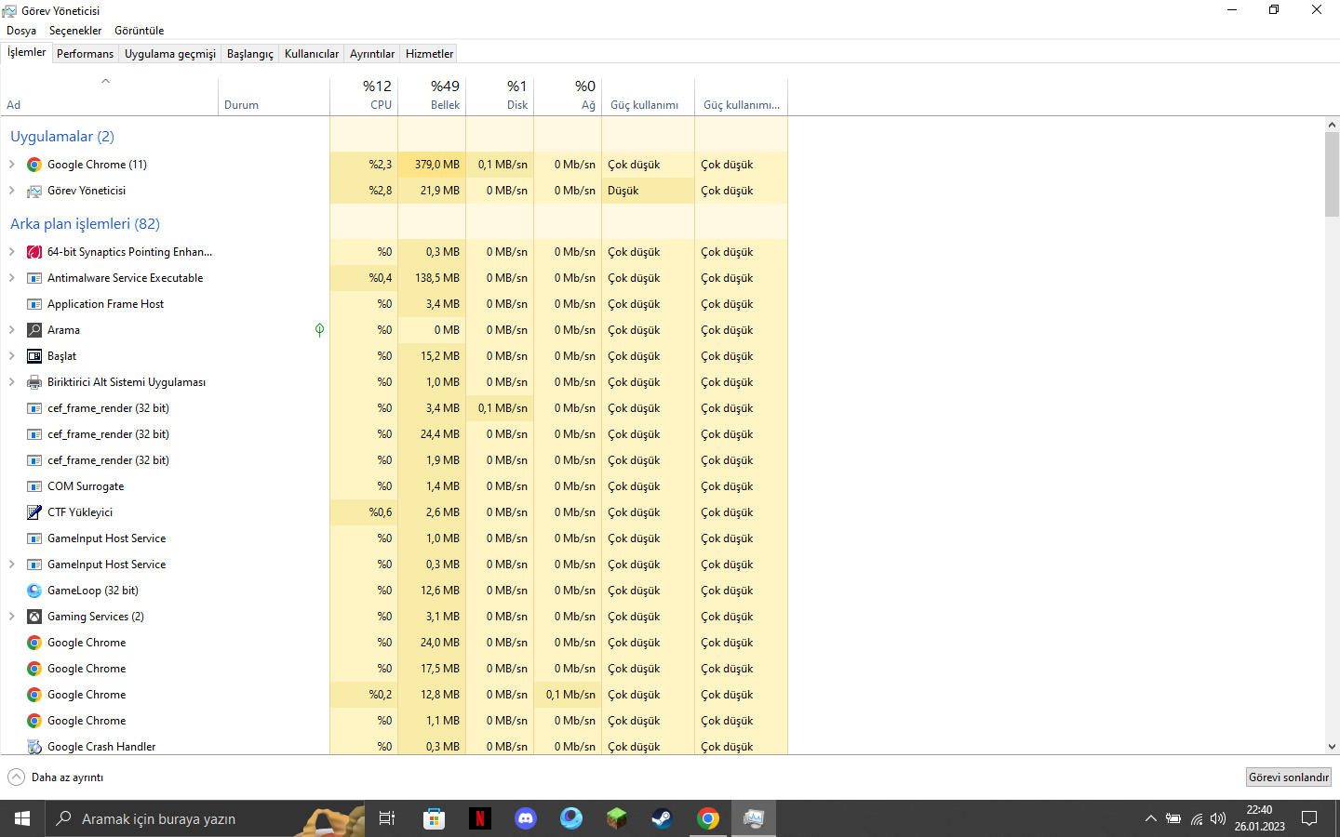1340x837 pixels.
Task: Switch to Google Chrome in the taskbar
Action: click(x=708, y=818)
